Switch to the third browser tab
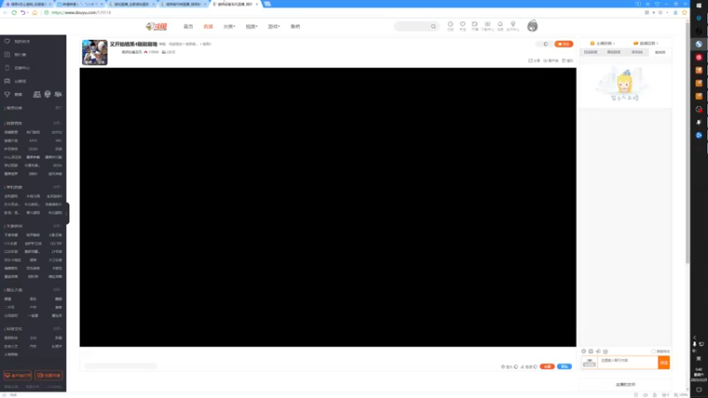The height and width of the screenshot is (398, 708). (x=132, y=4)
